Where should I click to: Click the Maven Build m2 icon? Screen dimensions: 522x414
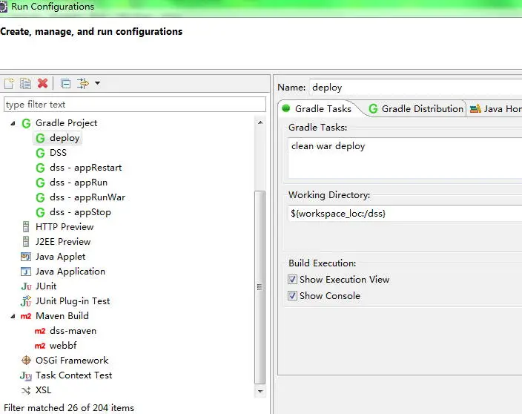click(x=26, y=316)
